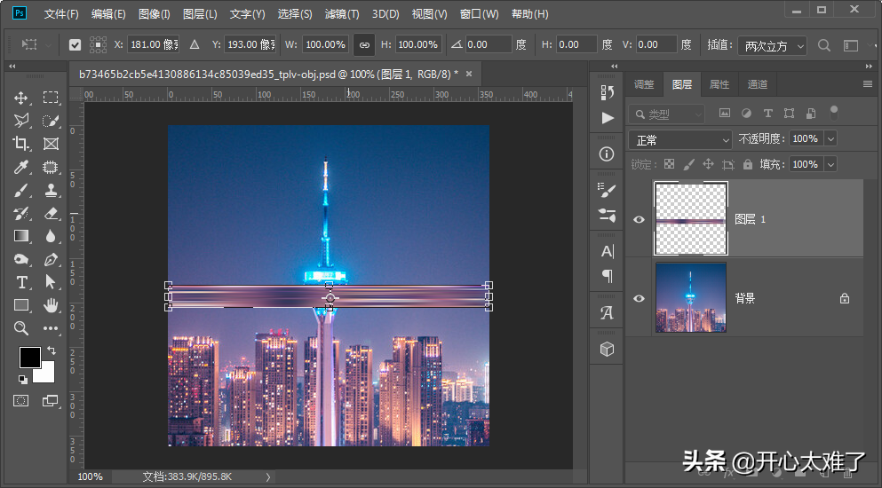
Task: Open the layers panel options menu
Action: point(868,84)
